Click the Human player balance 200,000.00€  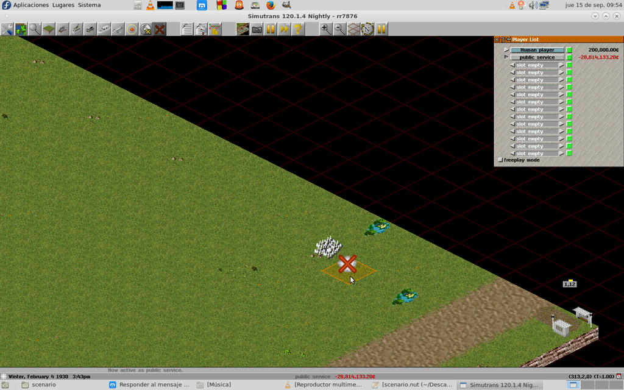(603, 50)
